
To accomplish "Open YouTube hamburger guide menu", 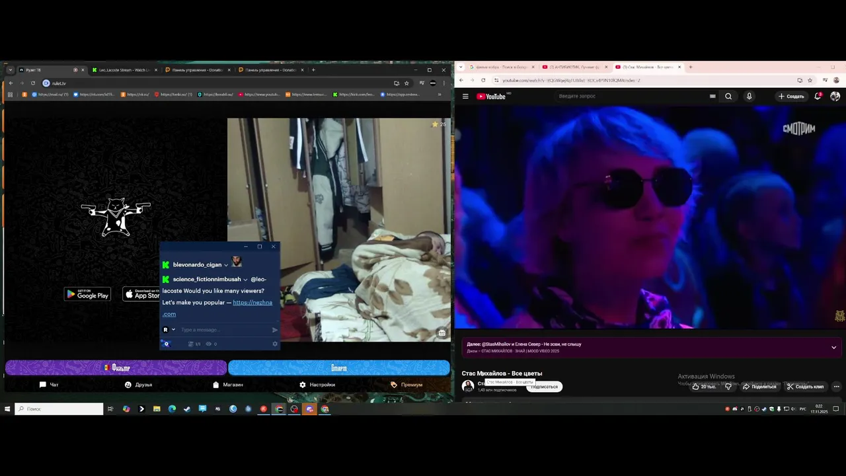I will [x=465, y=96].
